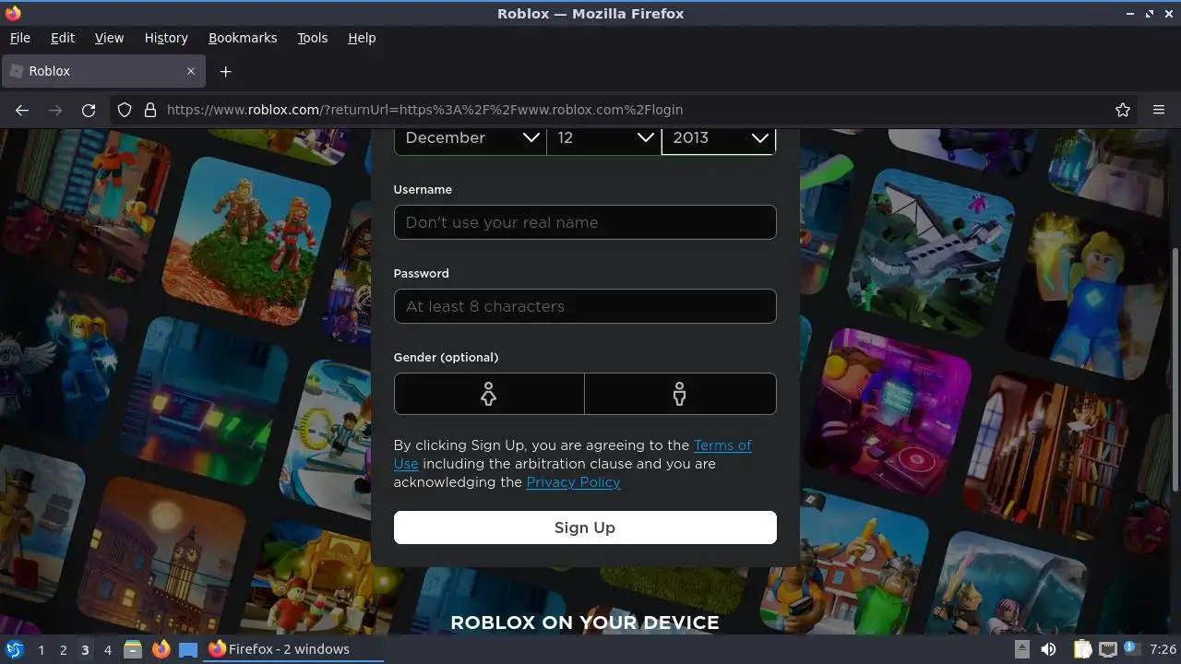Open the Tools menu
Screen dimensions: 1181x664
click(x=312, y=38)
